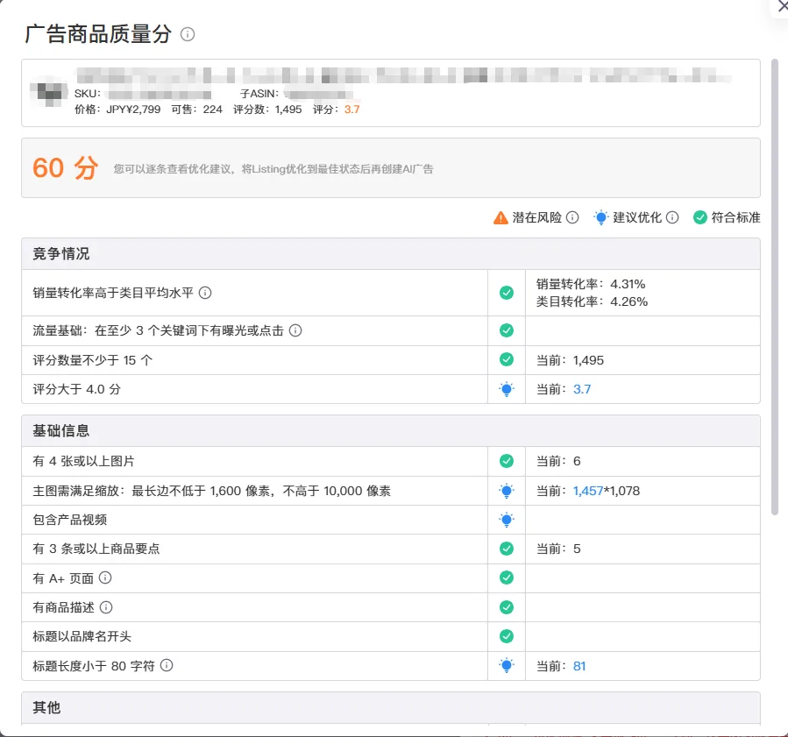The width and height of the screenshot is (788, 737).
Task: Click the info icon next to 建议优化
Action: [672, 217]
